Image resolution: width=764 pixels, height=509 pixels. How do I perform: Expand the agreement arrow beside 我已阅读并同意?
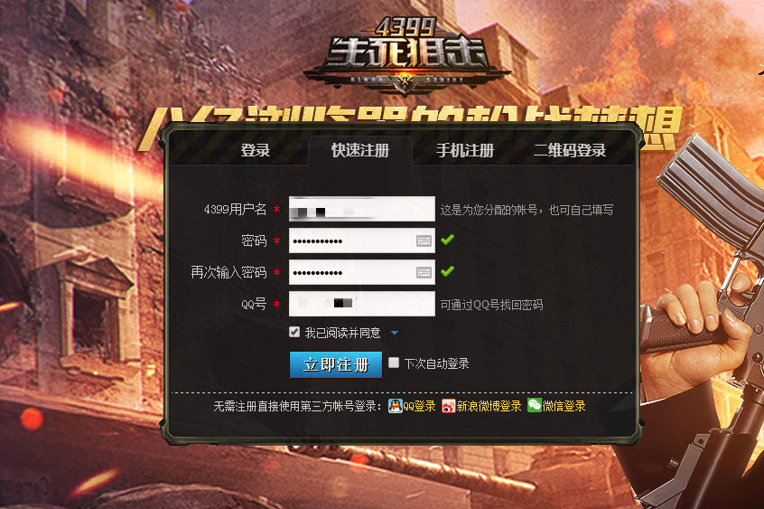395,333
